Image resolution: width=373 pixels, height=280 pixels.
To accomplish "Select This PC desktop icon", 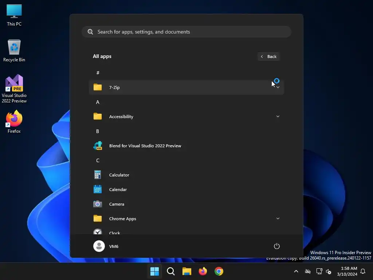I will (x=14, y=15).
